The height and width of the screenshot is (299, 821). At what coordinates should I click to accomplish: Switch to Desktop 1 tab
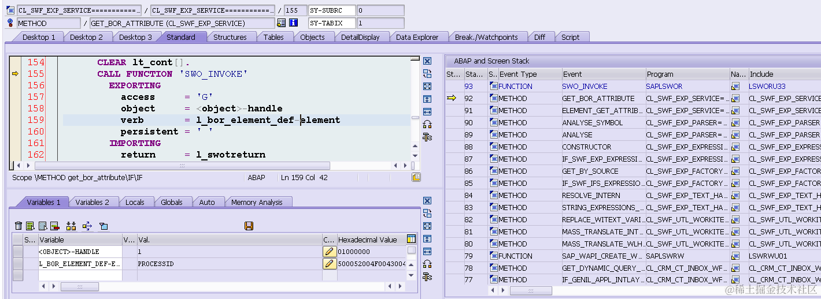point(39,37)
